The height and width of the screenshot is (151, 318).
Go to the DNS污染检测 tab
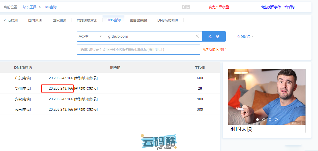tap(168, 20)
